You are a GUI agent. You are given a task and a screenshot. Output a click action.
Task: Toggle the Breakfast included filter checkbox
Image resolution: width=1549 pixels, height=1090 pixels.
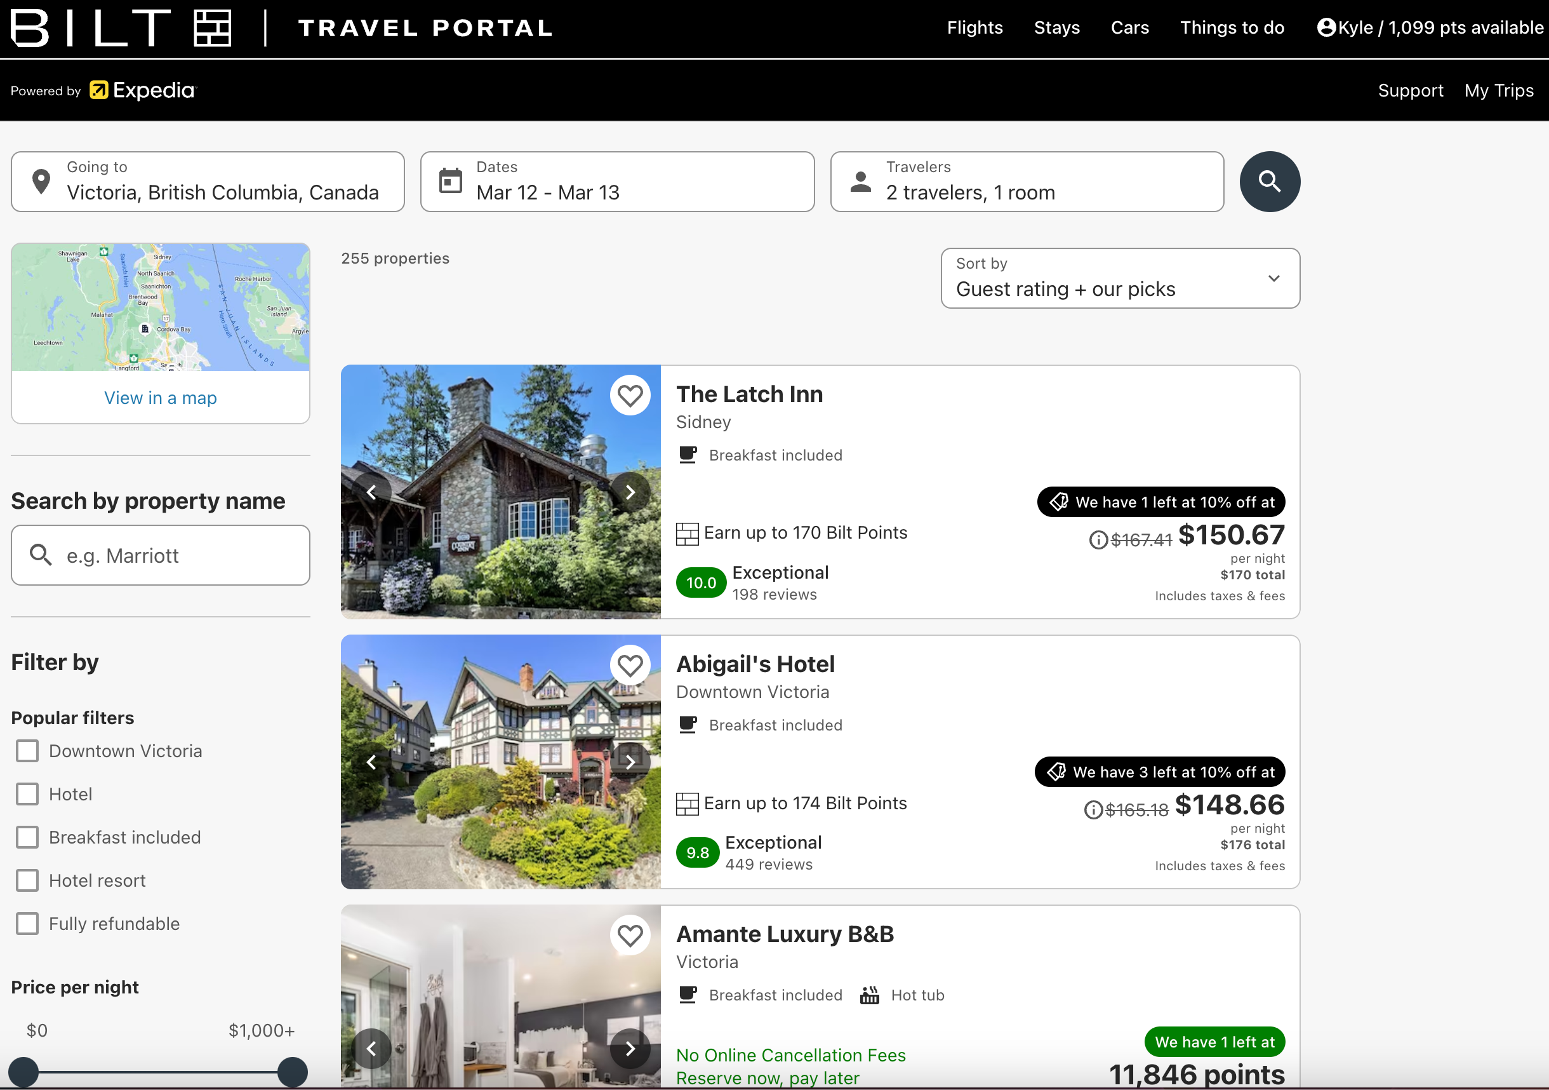click(27, 837)
